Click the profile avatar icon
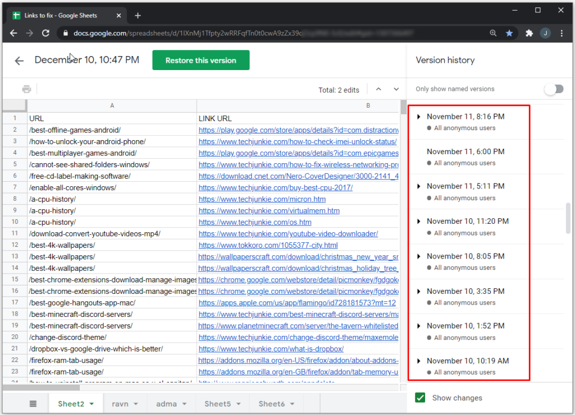575x415 pixels. (545, 33)
